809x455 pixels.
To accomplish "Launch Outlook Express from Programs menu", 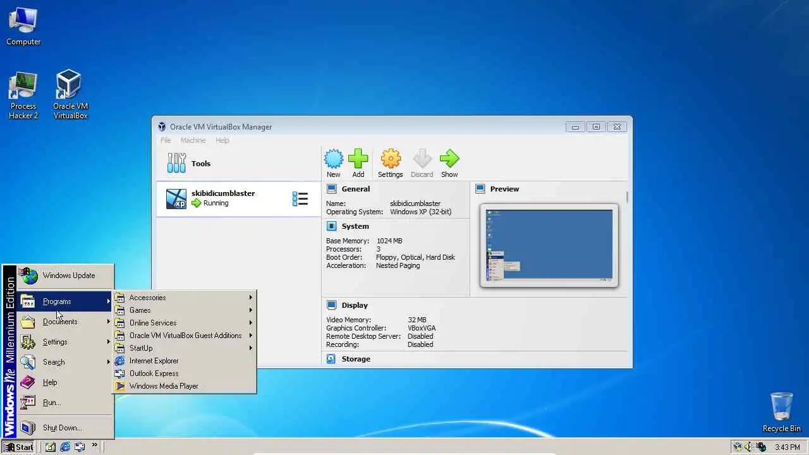I will click(x=185, y=373).
